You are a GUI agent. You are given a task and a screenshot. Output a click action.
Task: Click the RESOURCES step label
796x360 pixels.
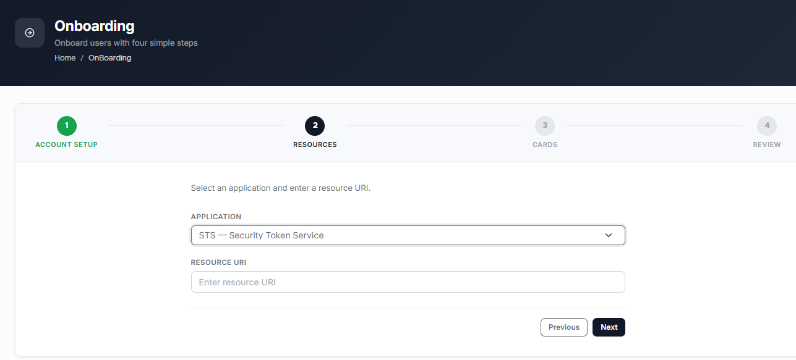[315, 144]
